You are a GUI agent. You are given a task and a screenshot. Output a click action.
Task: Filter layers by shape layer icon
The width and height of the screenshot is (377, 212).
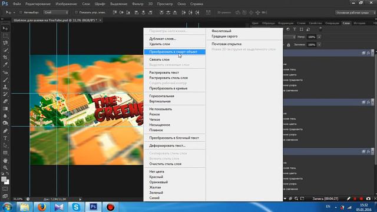[301, 29]
